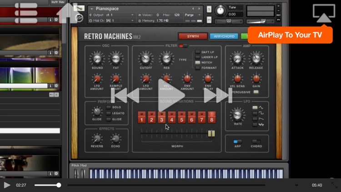Tap AirPlay To Your TV banner
The width and height of the screenshot is (341, 192).
tap(290, 35)
